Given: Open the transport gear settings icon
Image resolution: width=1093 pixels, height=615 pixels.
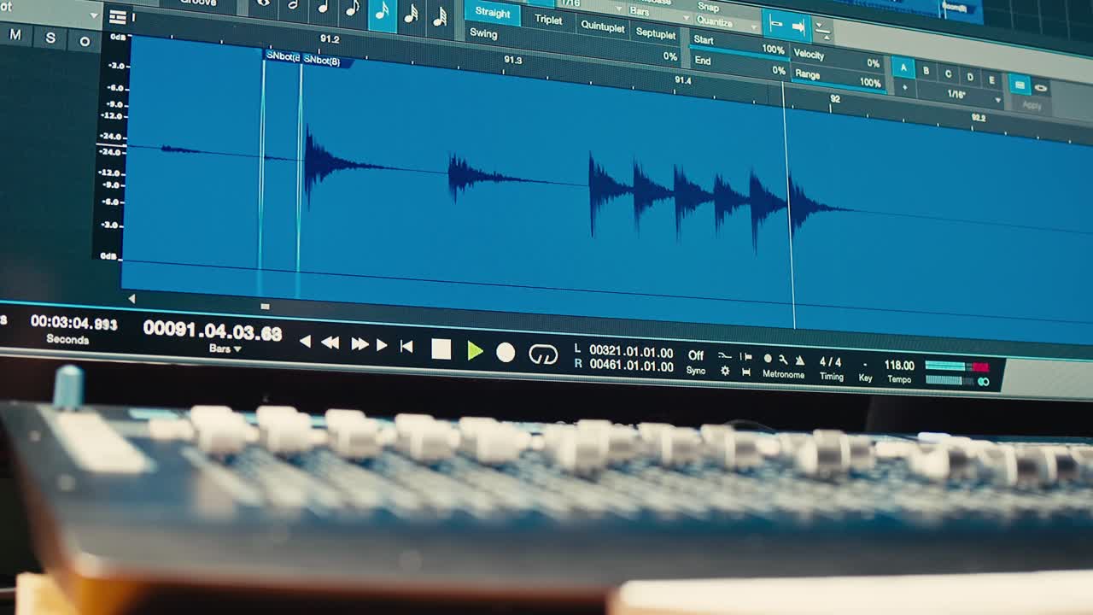Looking at the screenshot, I should click(724, 369).
